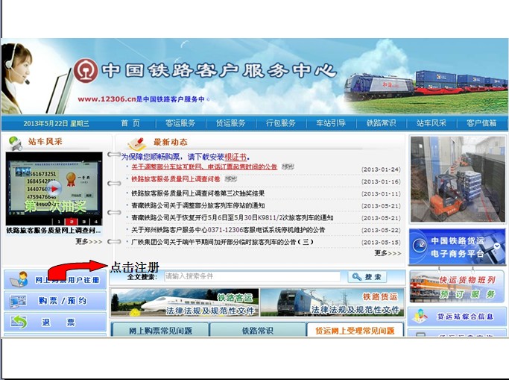Click the www.12306.cn text
Image resolution: width=509 pixels, height=380 pixels.
click(x=107, y=99)
